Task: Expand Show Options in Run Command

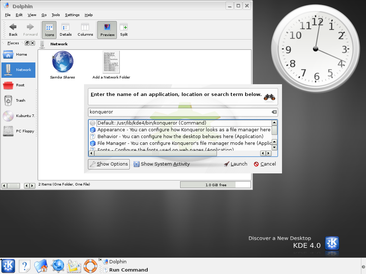Action: pyautogui.click(x=109, y=164)
